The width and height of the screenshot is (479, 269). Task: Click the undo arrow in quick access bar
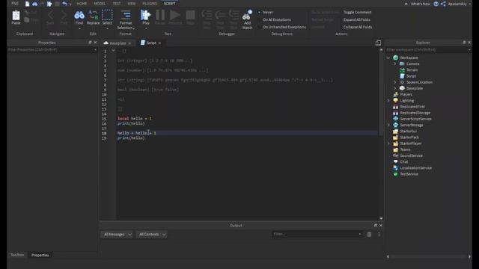tap(64, 4)
